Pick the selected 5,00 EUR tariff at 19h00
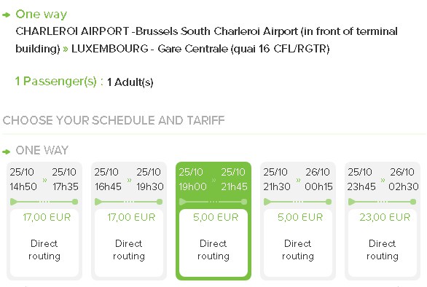 coord(216,217)
